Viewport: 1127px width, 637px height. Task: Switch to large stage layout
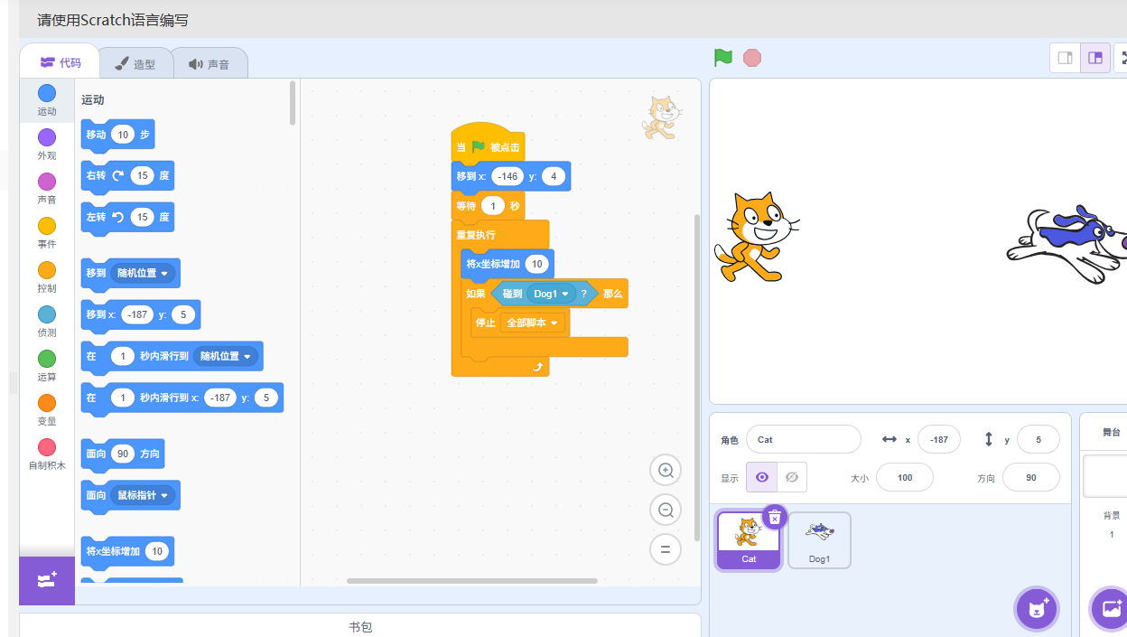(x=1095, y=58)
